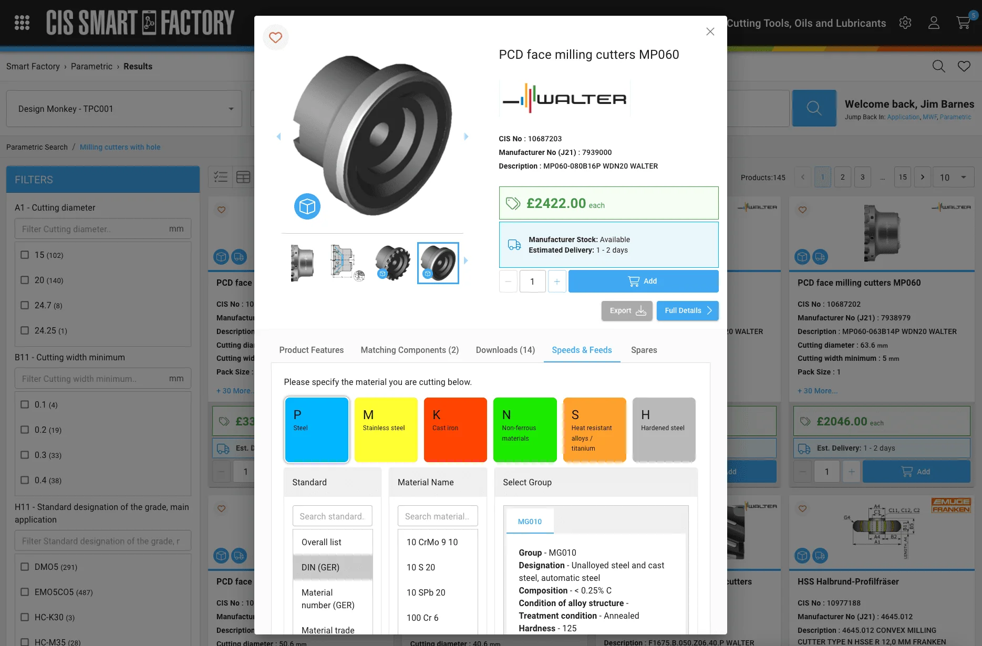Open 3D cube icon on Halbrund-Profilfräser card
This screenshot has width=982, height=646.
[x=802, y=555]
